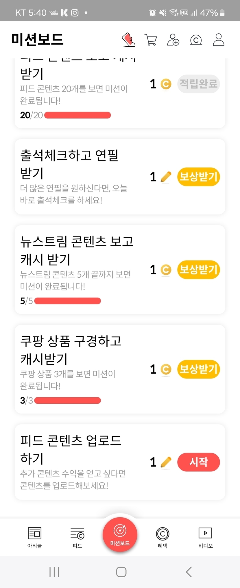Tap the pencil icon on 출석체크 mission

pos(166,177)
